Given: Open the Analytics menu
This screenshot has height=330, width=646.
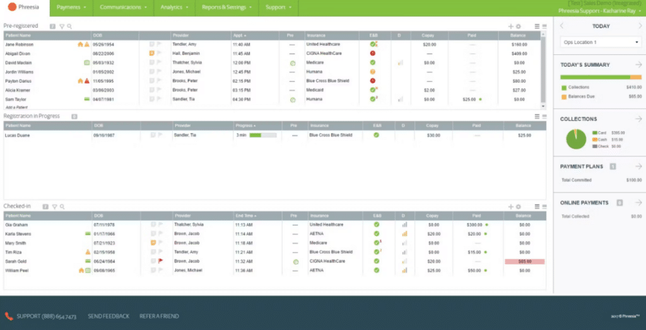Looking at the screenshot, I should 174,8.
